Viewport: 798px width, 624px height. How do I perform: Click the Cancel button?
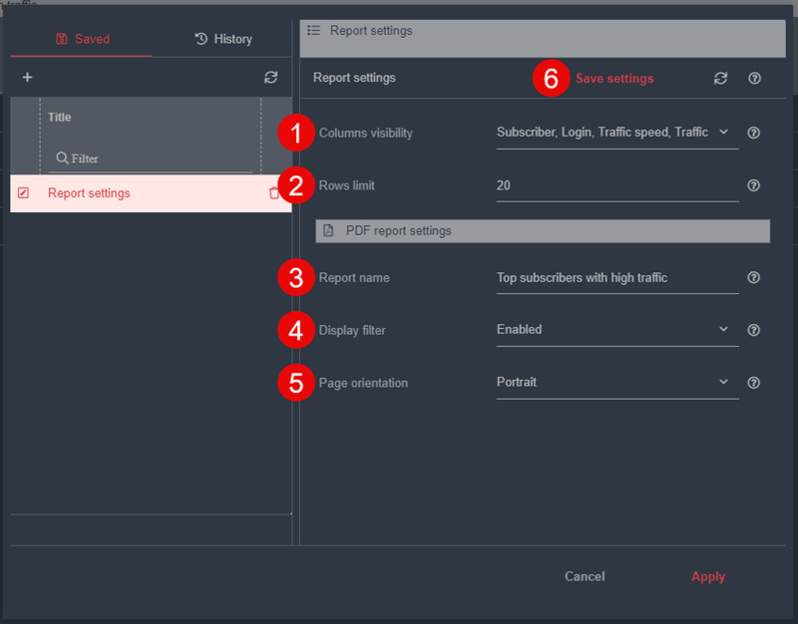click(585, 576)
